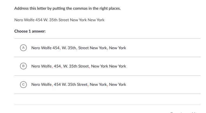This screenshot has width=206, height=113.
Task: Click 'W. 35th' in option A
Action: (x=69, y=48)
